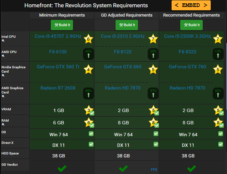Click Build It under Minimum Requirements
This screenshot has height=174, width=227.
coord(62,25)
